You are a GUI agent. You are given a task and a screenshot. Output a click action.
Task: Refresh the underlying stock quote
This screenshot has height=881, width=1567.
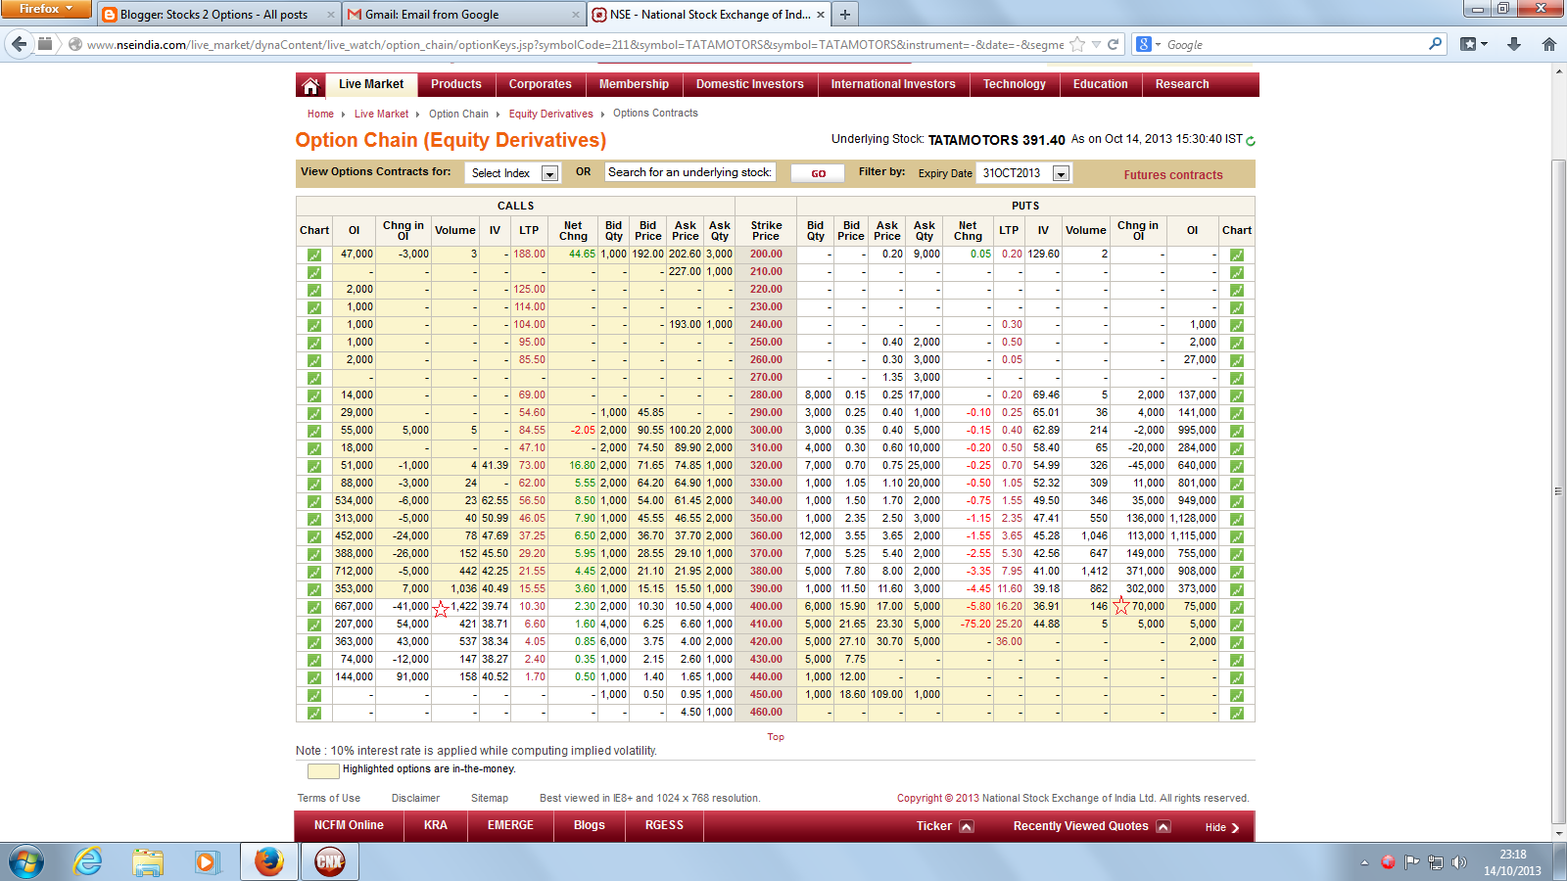coord(1251,141)
